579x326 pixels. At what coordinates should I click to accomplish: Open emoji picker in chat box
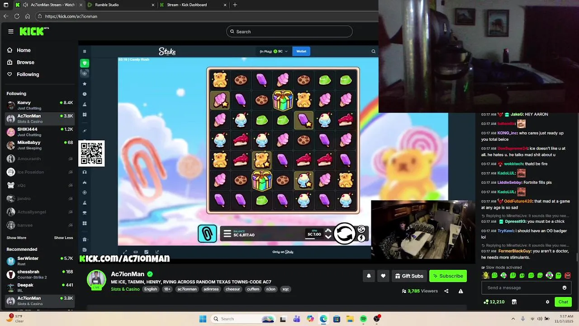(x=565, y=288)
